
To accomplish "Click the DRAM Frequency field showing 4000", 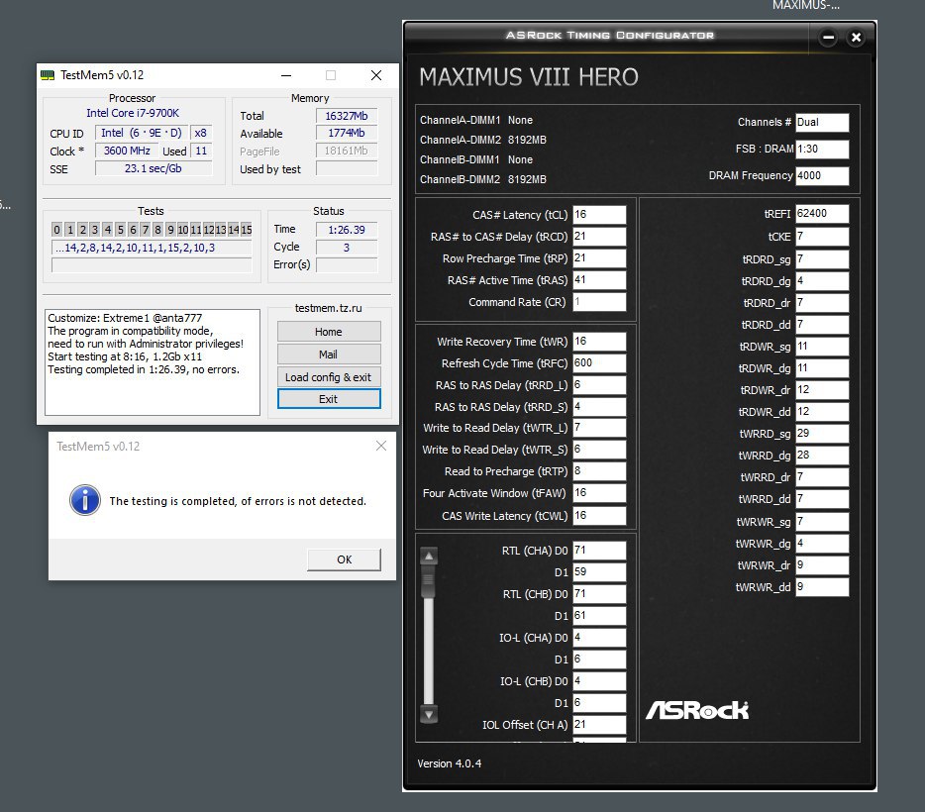I will coord(822,175).
